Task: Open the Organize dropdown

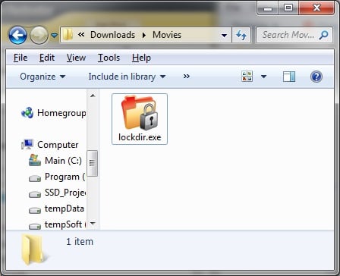Action: pos(42,77)
